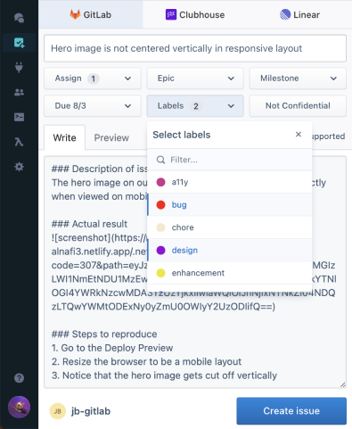Click the design purple color dot
Screen dimensions: 352x429
pos(160,250)
